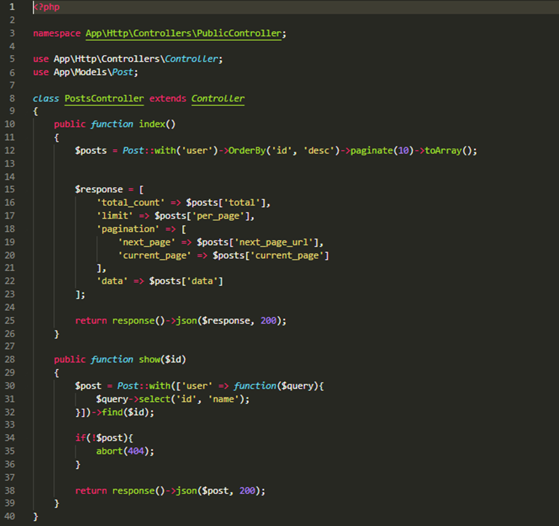Click the underlined Controller after extends
Viewport: 559px width, 526px height.
[x=218, y=98]
